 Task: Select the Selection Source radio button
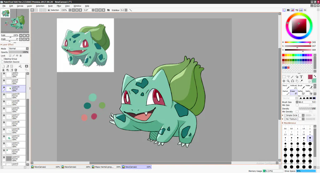coord(2,62)
